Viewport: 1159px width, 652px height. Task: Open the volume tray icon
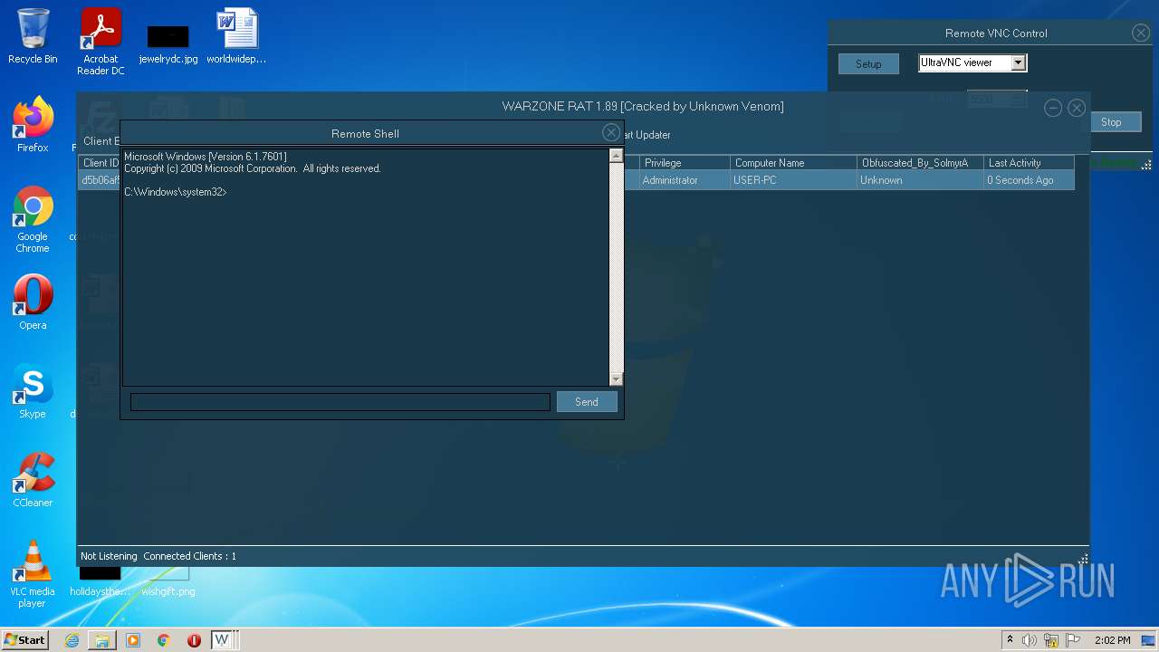click(1030, 640)
